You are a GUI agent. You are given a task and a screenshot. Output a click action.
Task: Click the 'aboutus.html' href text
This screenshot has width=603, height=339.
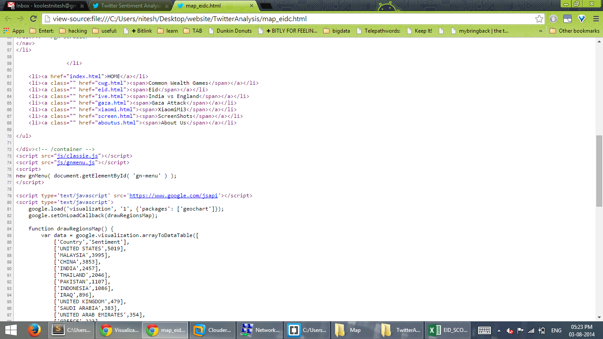tap(117, 123)
